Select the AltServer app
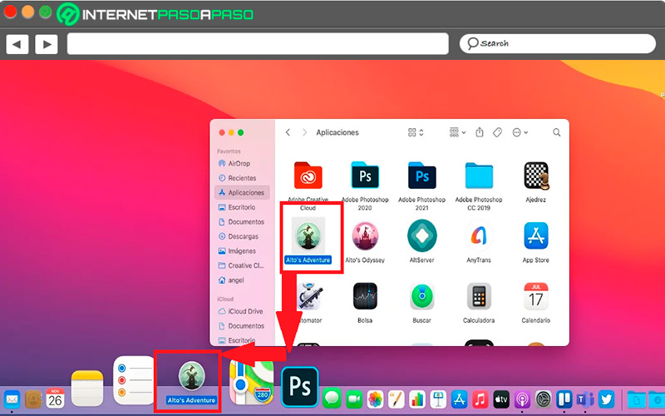The width and height of the screenshot is (665, 416). point(422,235)
